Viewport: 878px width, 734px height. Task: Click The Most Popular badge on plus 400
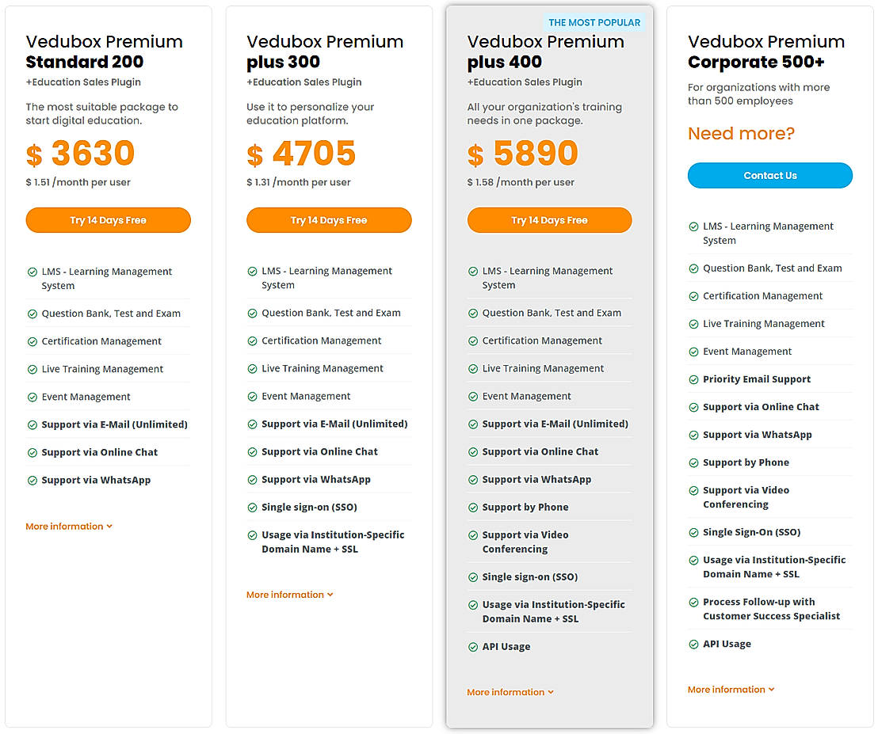pos(594,23)
